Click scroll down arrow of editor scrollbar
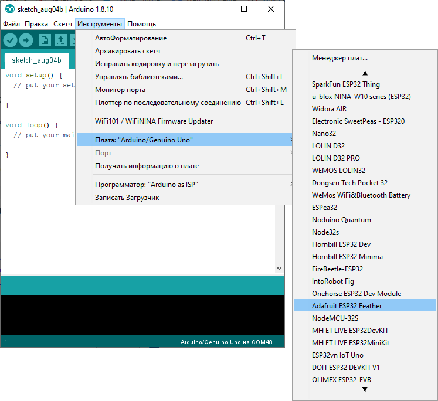 (x=279, y=269)
